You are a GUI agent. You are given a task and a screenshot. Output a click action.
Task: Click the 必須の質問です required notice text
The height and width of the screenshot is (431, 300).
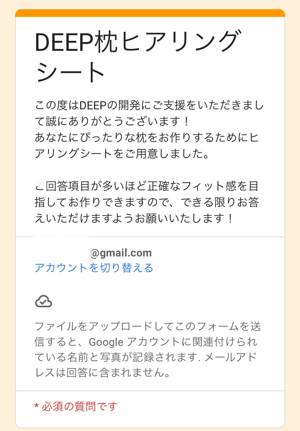[79, 407]
